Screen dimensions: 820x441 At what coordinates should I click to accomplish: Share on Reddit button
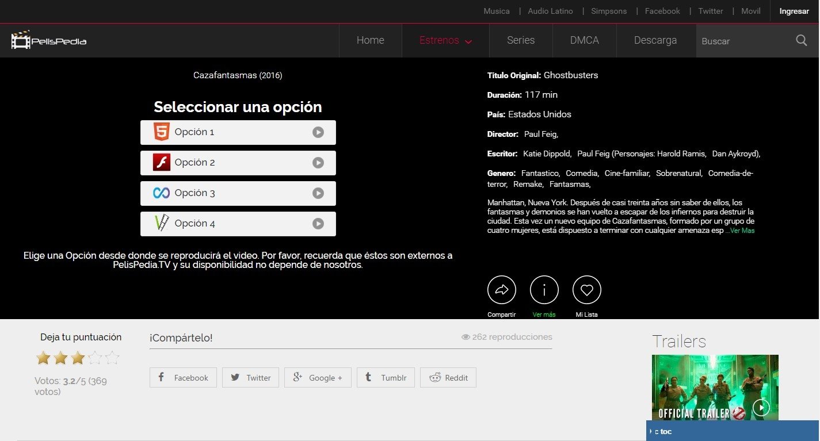tap(448, 378)
